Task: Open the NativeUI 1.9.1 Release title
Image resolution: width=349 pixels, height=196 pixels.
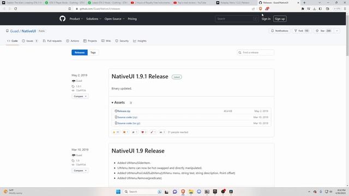Action: pos(140,76)
